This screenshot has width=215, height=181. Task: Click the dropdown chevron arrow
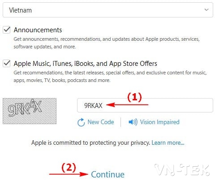tap(206, 10)
